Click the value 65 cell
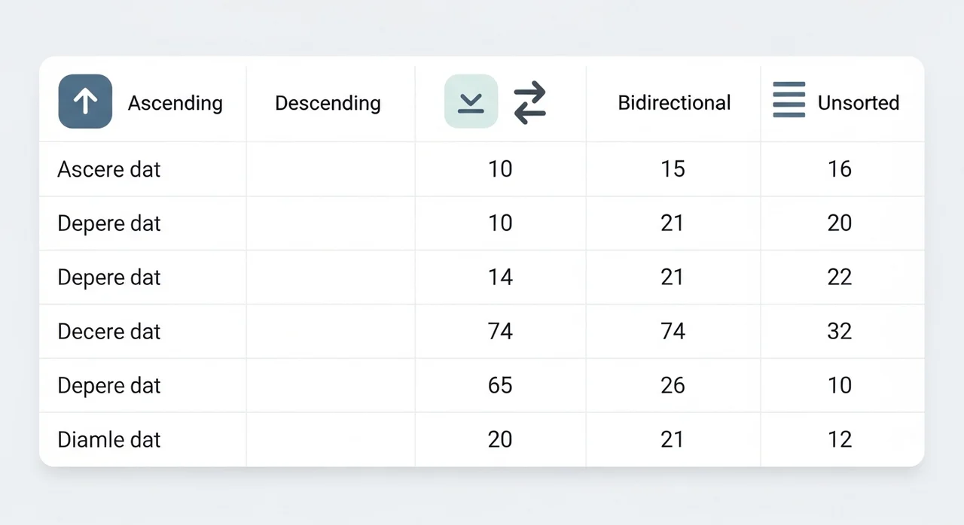Screen dimensions: 964x525 click(x=500, y=385)
